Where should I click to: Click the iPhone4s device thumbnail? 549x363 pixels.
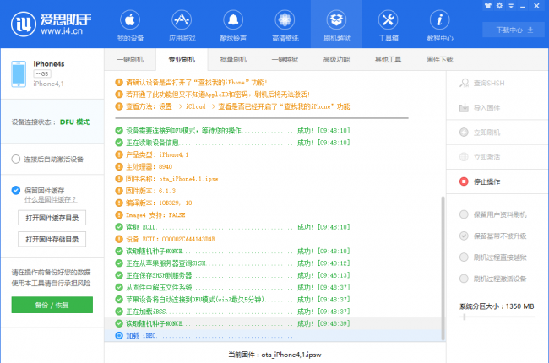point(19,73)
